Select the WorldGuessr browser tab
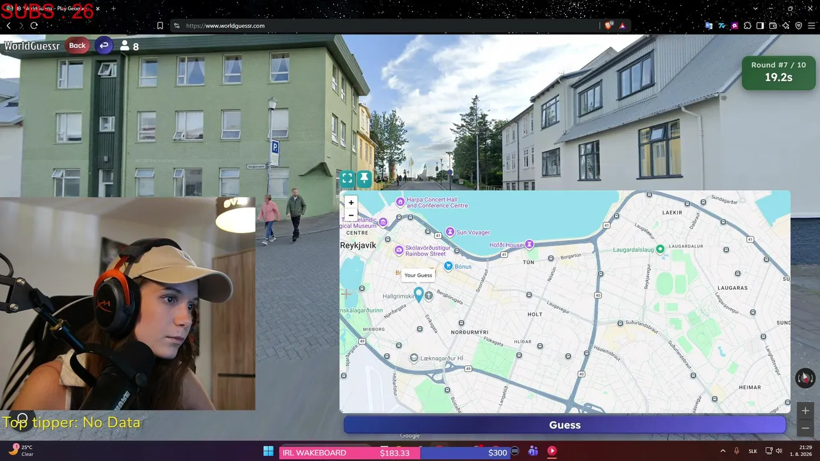 point(53,8)
